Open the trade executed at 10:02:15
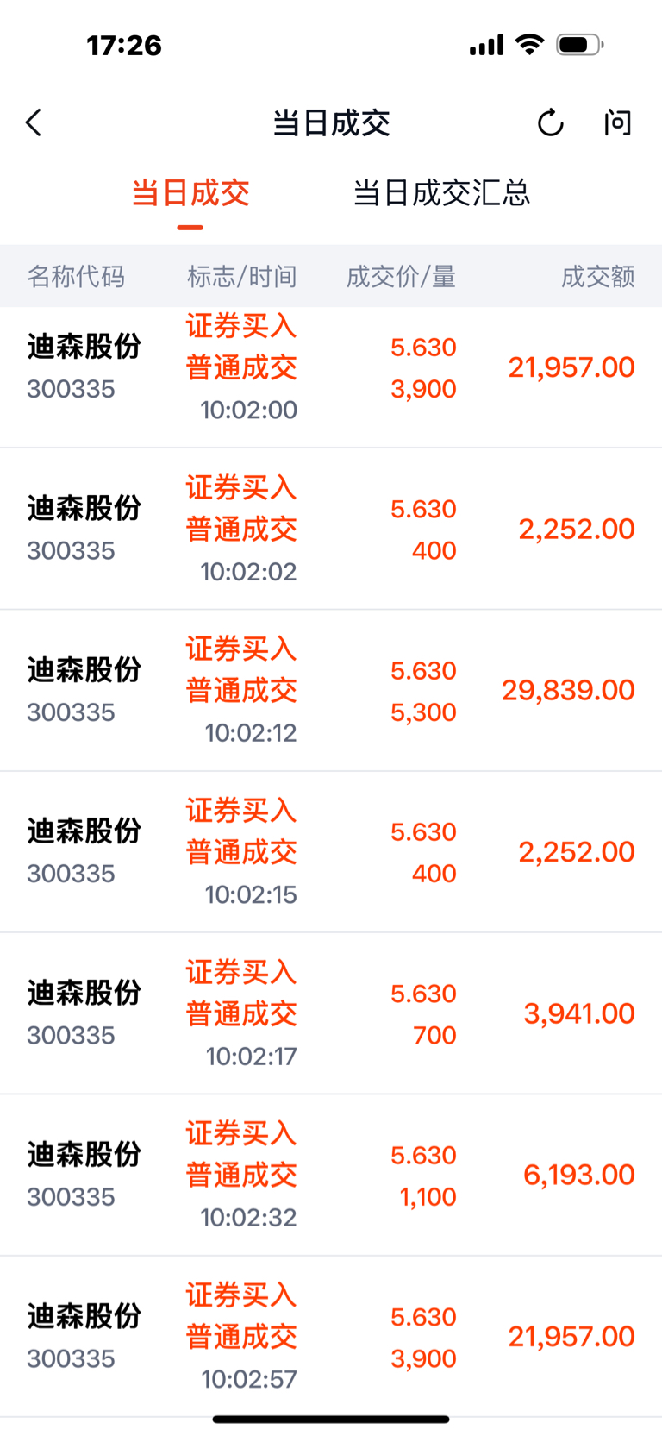 (331, 852)
